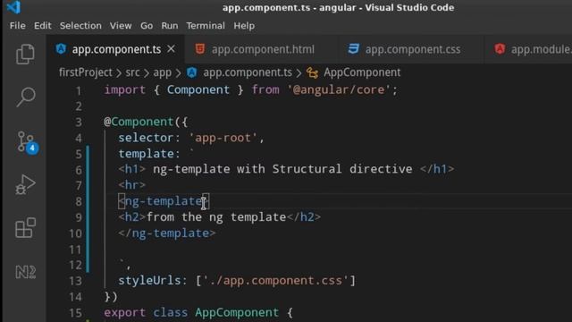The width and height of the screenshot is (572, 322).
Task: Click the closing </h2> tag on line 9
Action: pos(304,217)
